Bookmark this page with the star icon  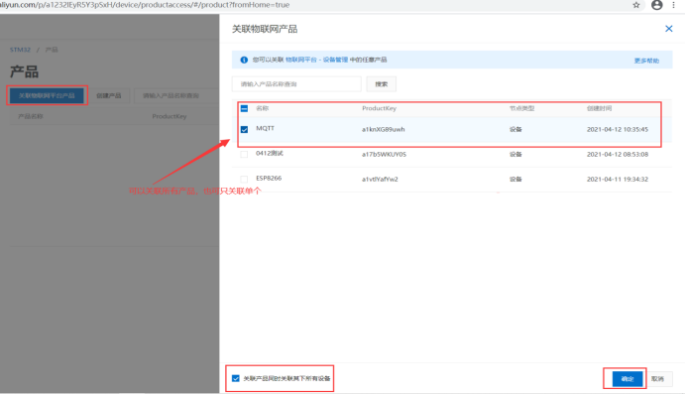pyautogui.click(x=636, y=5)
